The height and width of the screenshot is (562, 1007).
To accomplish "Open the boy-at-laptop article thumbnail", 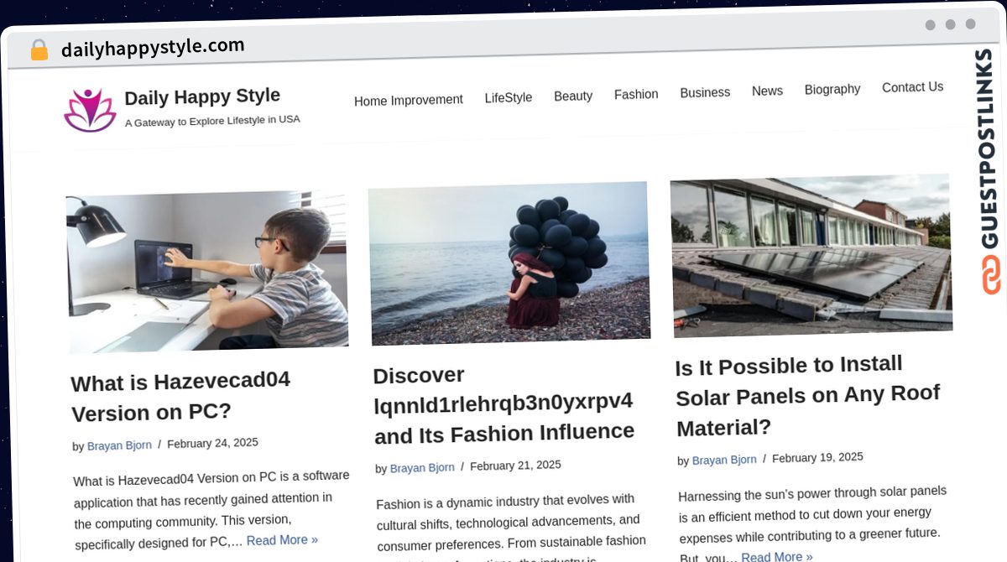I will pyautogui.click(x=208, y=271).
